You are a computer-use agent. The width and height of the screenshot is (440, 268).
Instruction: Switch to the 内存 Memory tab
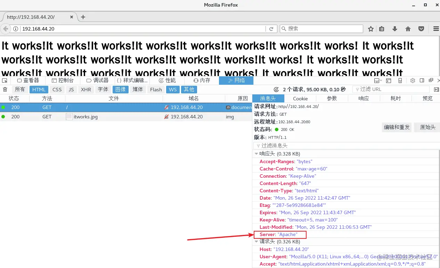(202, 81)
